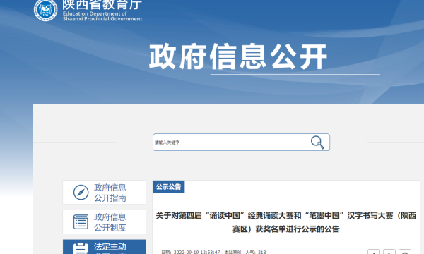Open 政府信息公开制度 sidebar item
Viewport: 424px width, 254px height.
(x=104, y=222)
